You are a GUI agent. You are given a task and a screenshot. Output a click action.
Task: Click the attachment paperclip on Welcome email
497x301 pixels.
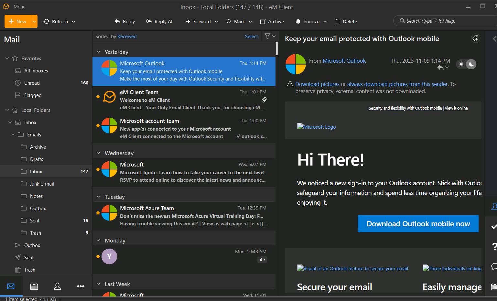tap(264, 100)
